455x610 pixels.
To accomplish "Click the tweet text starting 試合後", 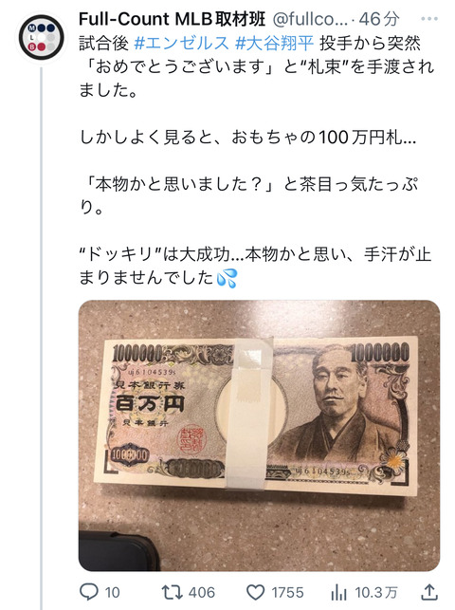I will click(x=257, y=160).
